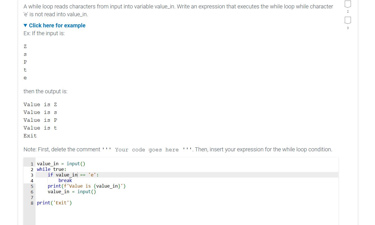The image size is (375, 225).
Task: Click the line number 3 in the gutter
Action: tap(32, 175)
